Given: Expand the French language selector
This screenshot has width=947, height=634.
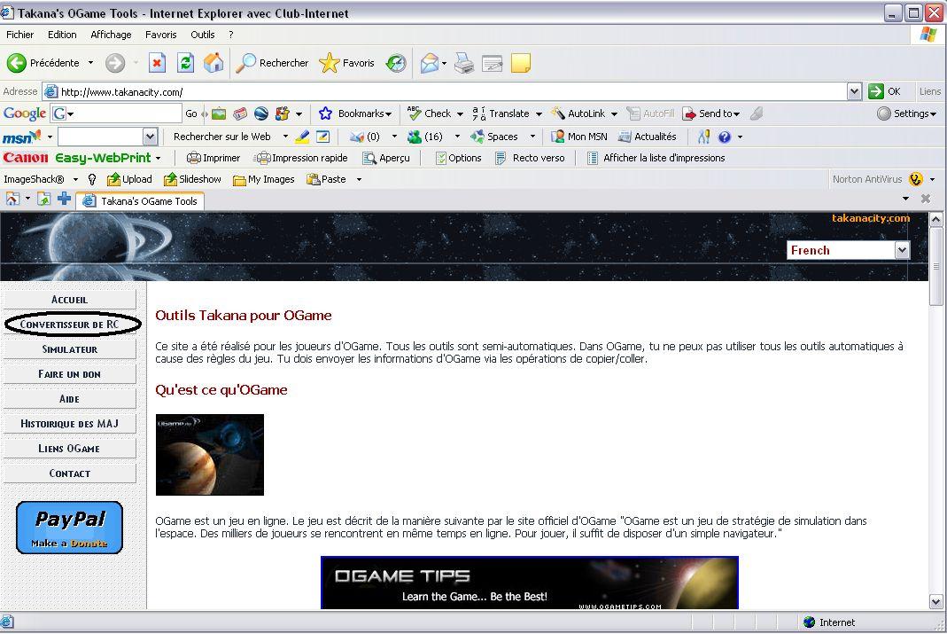Looking at the screenshot, I should (902, 250).
